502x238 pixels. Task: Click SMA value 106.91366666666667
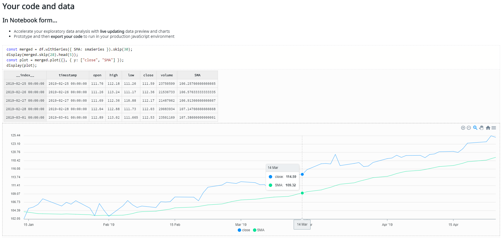tap(197, 101)
